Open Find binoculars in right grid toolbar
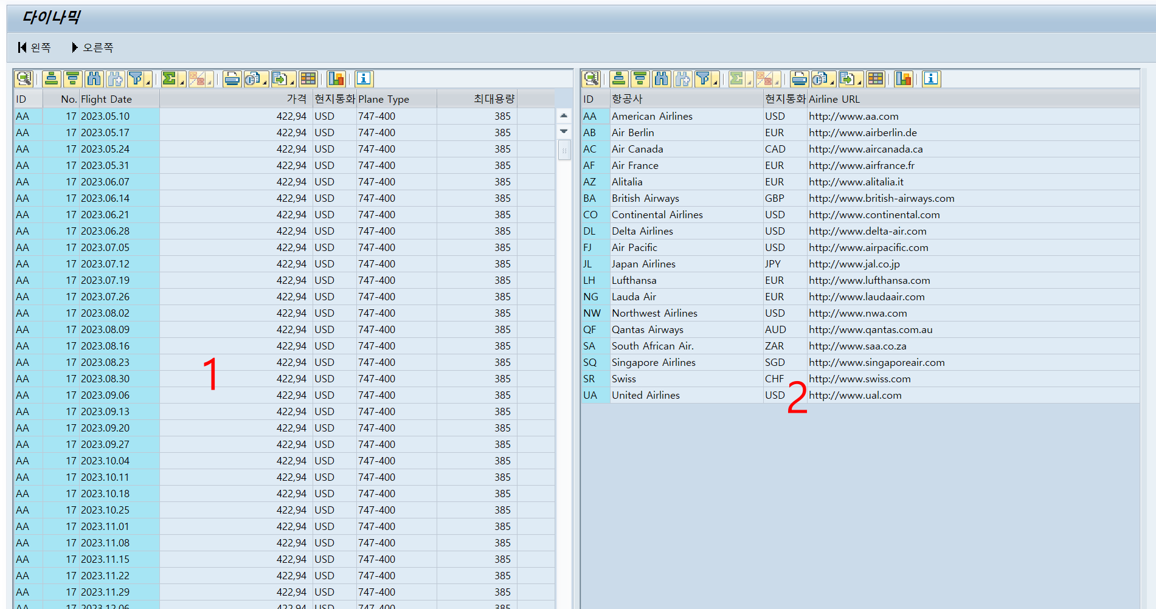This screenshot has width=1156, height=609. [x=662, y=78]
